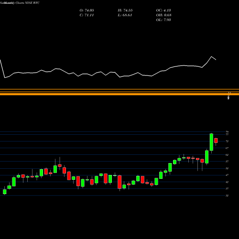Click the tallest green candlestick reaching 77
Screen dimensions: 239x239
coord(211,142)
